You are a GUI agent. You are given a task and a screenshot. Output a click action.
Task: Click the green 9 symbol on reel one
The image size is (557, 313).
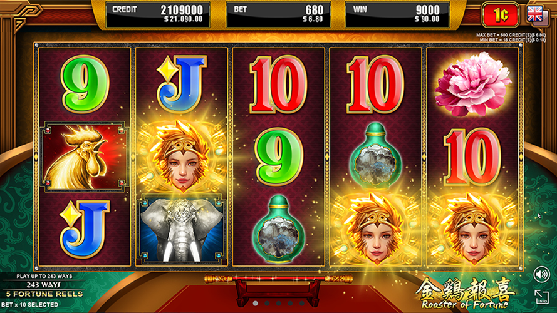pyautogui.click(x=85, y=84)
